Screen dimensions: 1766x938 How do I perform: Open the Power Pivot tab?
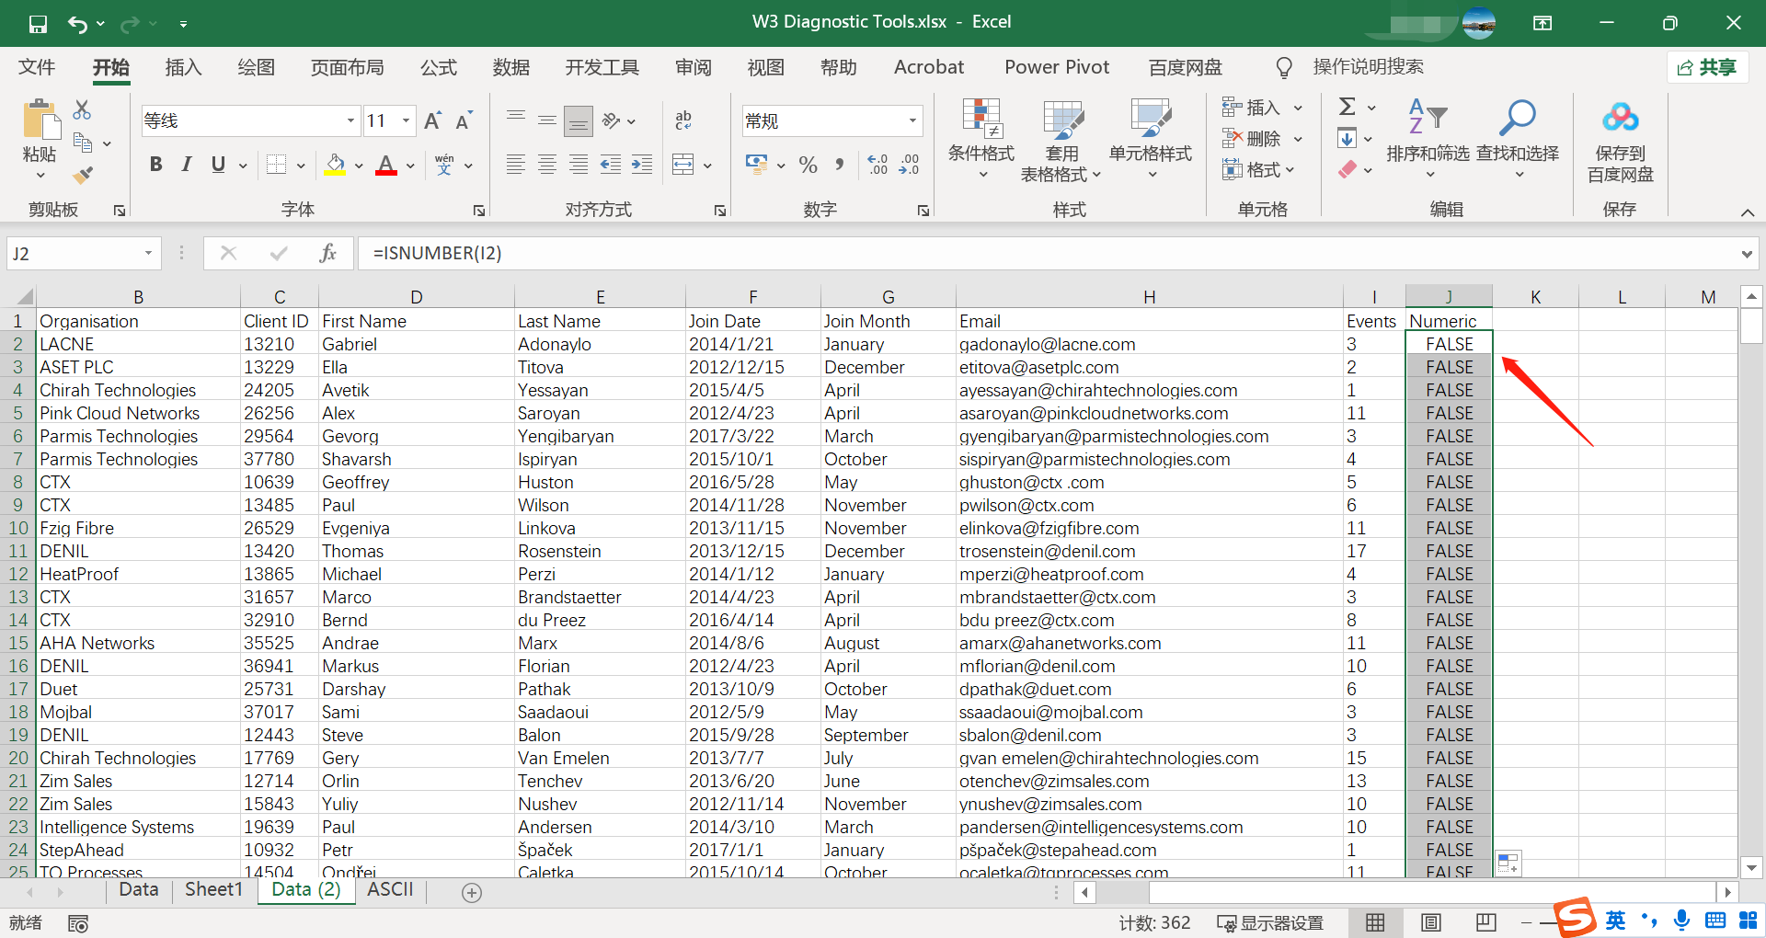[x=1057, y=67]
